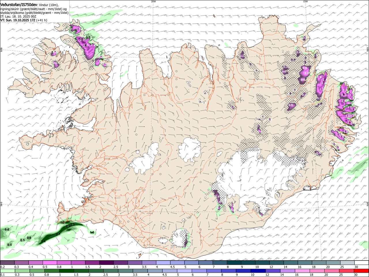Pick the top-row swatch between 12 and 14
The width and height of the screenshot is (369, 277).
point(276,263)
